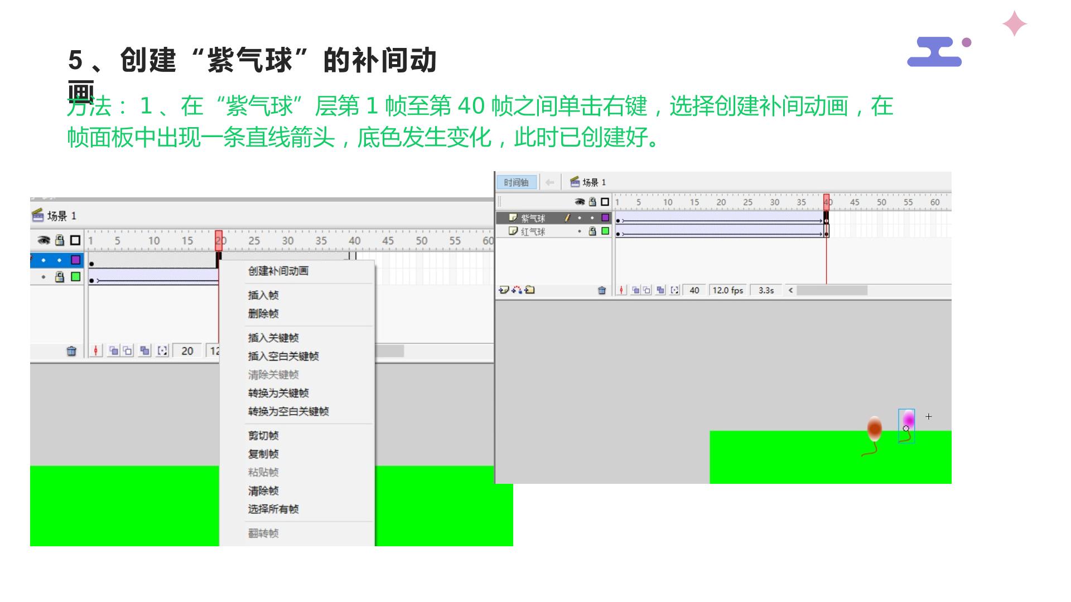Open modify onion markers in right timeline

(x=674, y=290)
